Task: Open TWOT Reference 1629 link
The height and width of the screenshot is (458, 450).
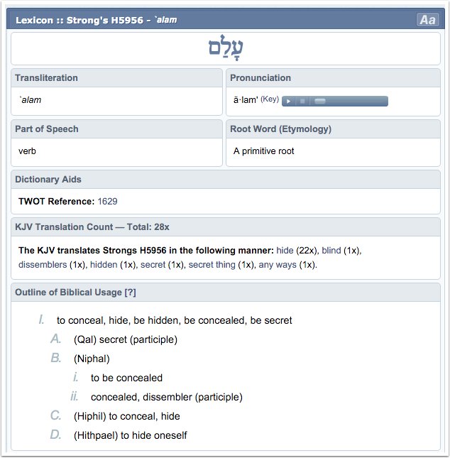Action: [x=107, y=202]
